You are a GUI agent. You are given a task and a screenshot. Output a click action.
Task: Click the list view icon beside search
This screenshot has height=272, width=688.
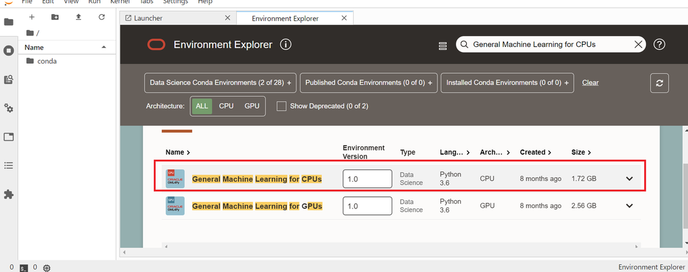pyautogui.click(x=443, y=46)
